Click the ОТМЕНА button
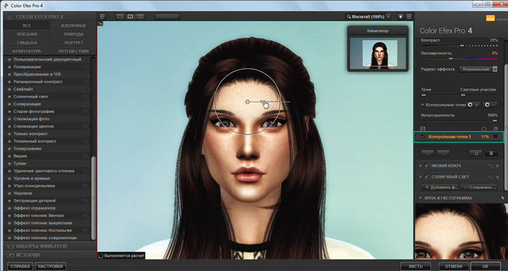 (x=453, y=266)
